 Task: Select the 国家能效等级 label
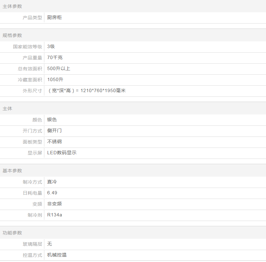[28, 47]
